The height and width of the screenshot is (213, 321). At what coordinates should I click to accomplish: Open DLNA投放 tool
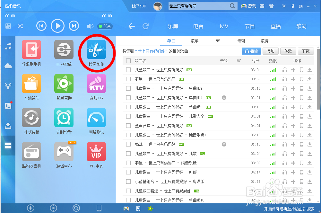point(64,53)
